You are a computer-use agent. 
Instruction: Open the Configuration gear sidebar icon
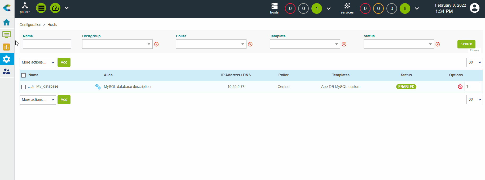[x=7, y=59]
